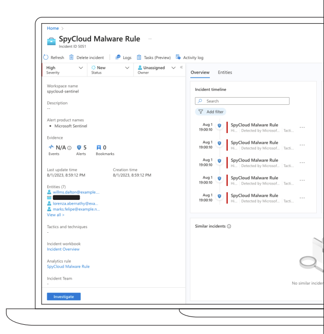Open the ellipsis menu for the first timeline alert
This screenshot has height=334, width=324.
tap(302, 127)
